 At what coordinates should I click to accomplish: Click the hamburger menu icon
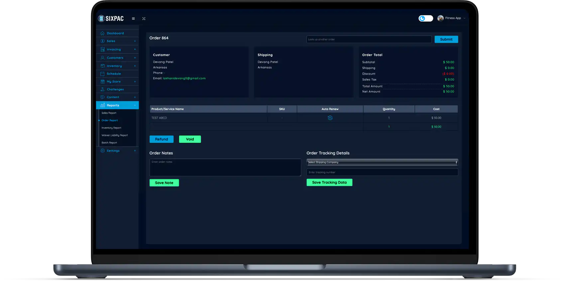tap(133, 19)
